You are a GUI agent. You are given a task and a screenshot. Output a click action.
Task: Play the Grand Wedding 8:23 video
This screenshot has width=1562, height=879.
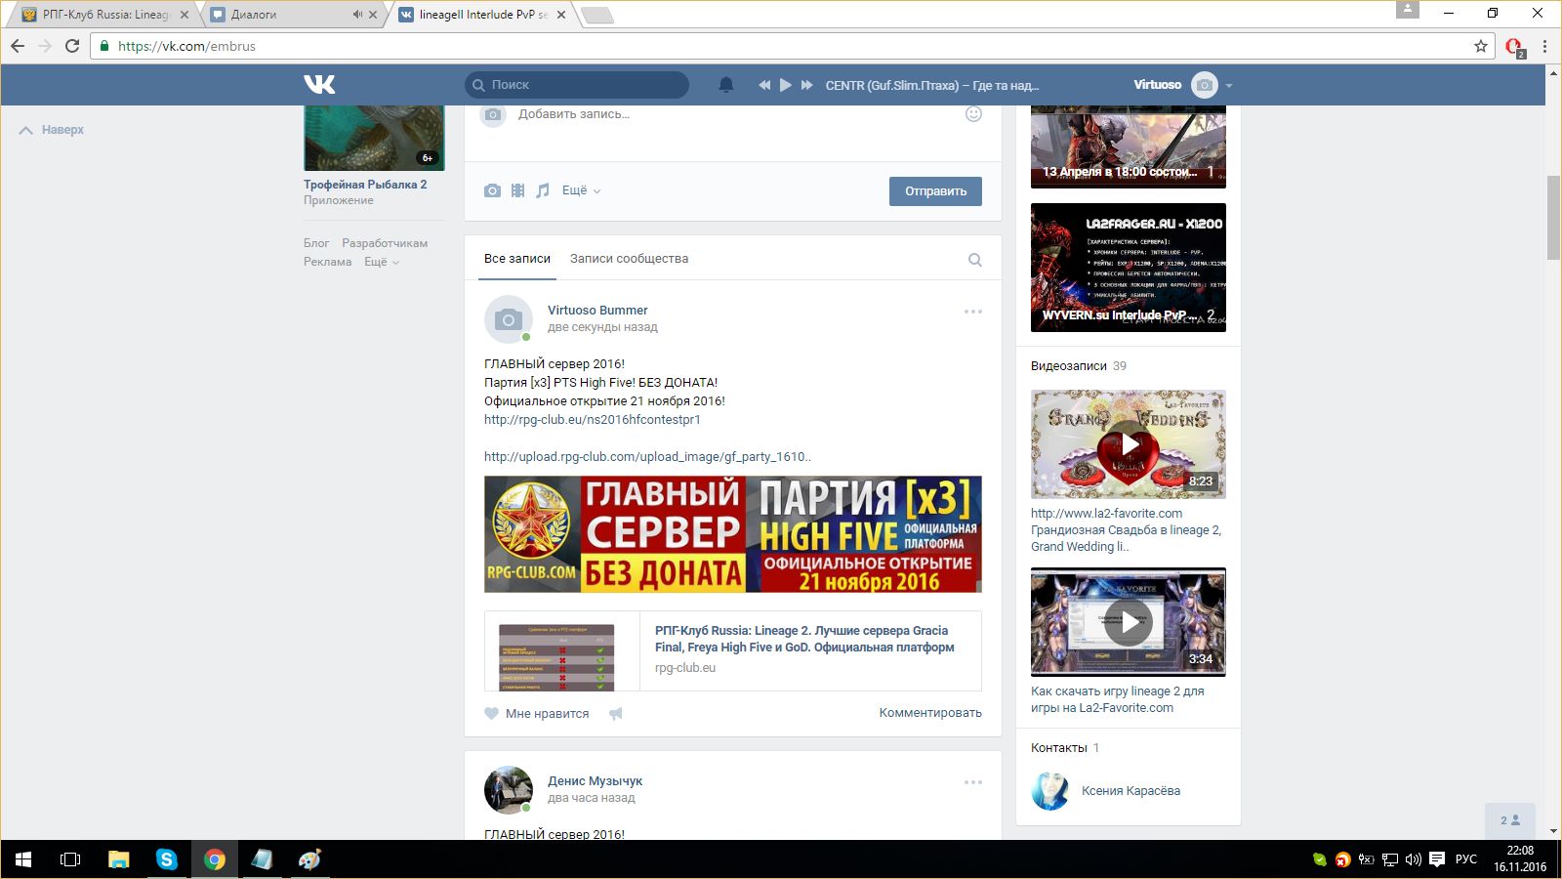coord(1129,444)
